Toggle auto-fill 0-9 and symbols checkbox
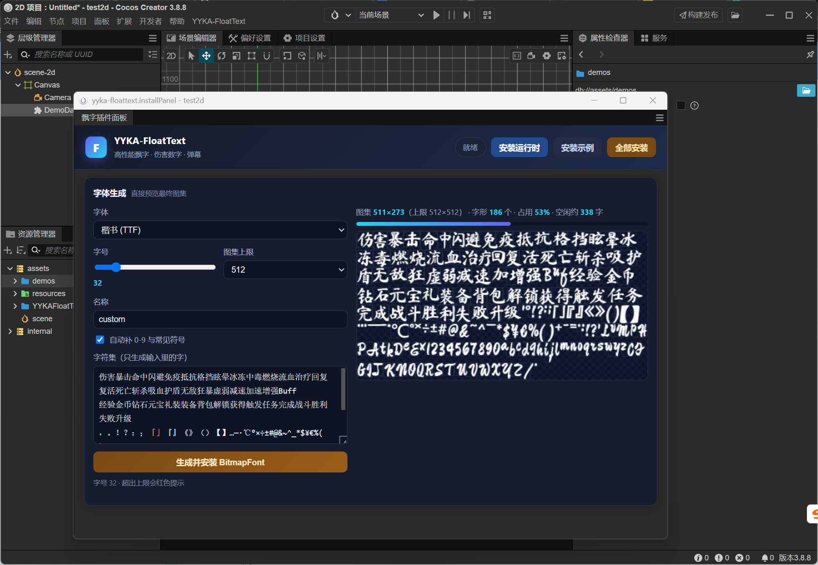The width and height of the screenshot is (818, 565). tap(100, 340)
